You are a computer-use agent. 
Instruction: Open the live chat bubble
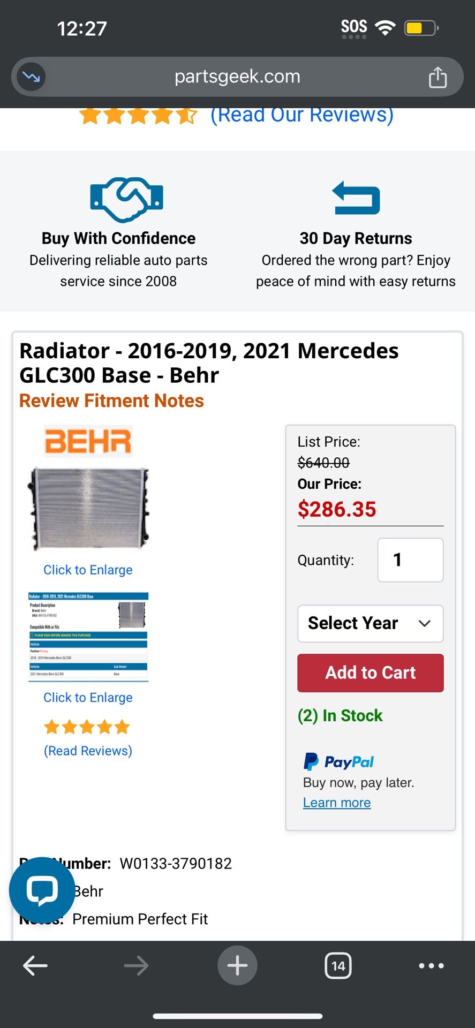tap(42, 889)
